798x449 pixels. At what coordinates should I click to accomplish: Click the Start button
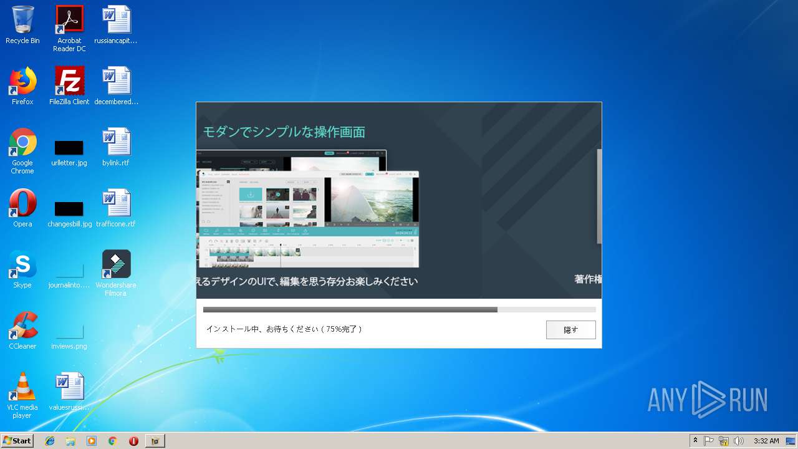point(17,441)
